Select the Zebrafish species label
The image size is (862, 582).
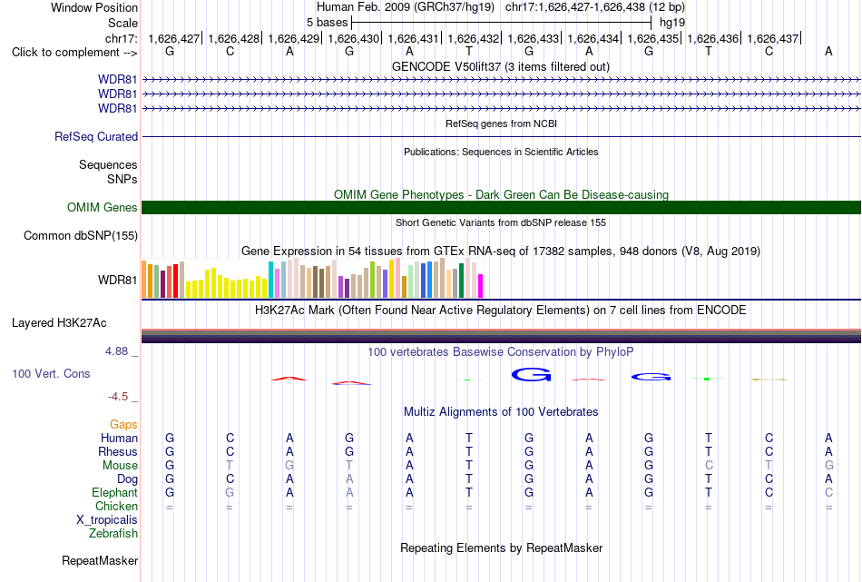click(x=113, y=533)
